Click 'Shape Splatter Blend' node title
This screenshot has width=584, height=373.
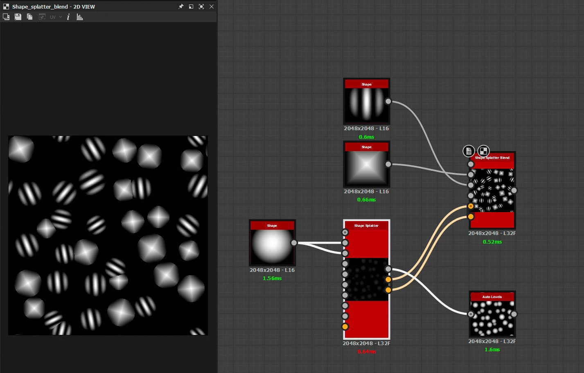492,158
